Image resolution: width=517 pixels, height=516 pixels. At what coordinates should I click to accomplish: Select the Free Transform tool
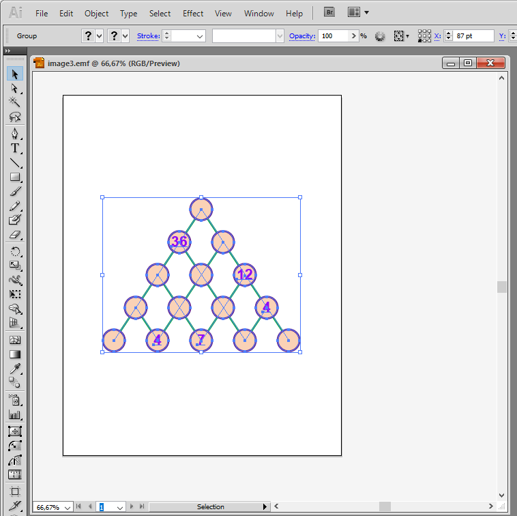(x=15, y=294)
